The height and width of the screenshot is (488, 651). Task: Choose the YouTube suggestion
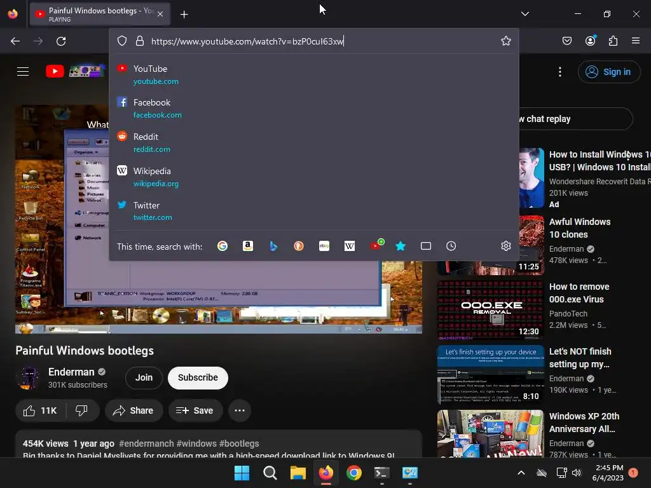coord(314,75)
